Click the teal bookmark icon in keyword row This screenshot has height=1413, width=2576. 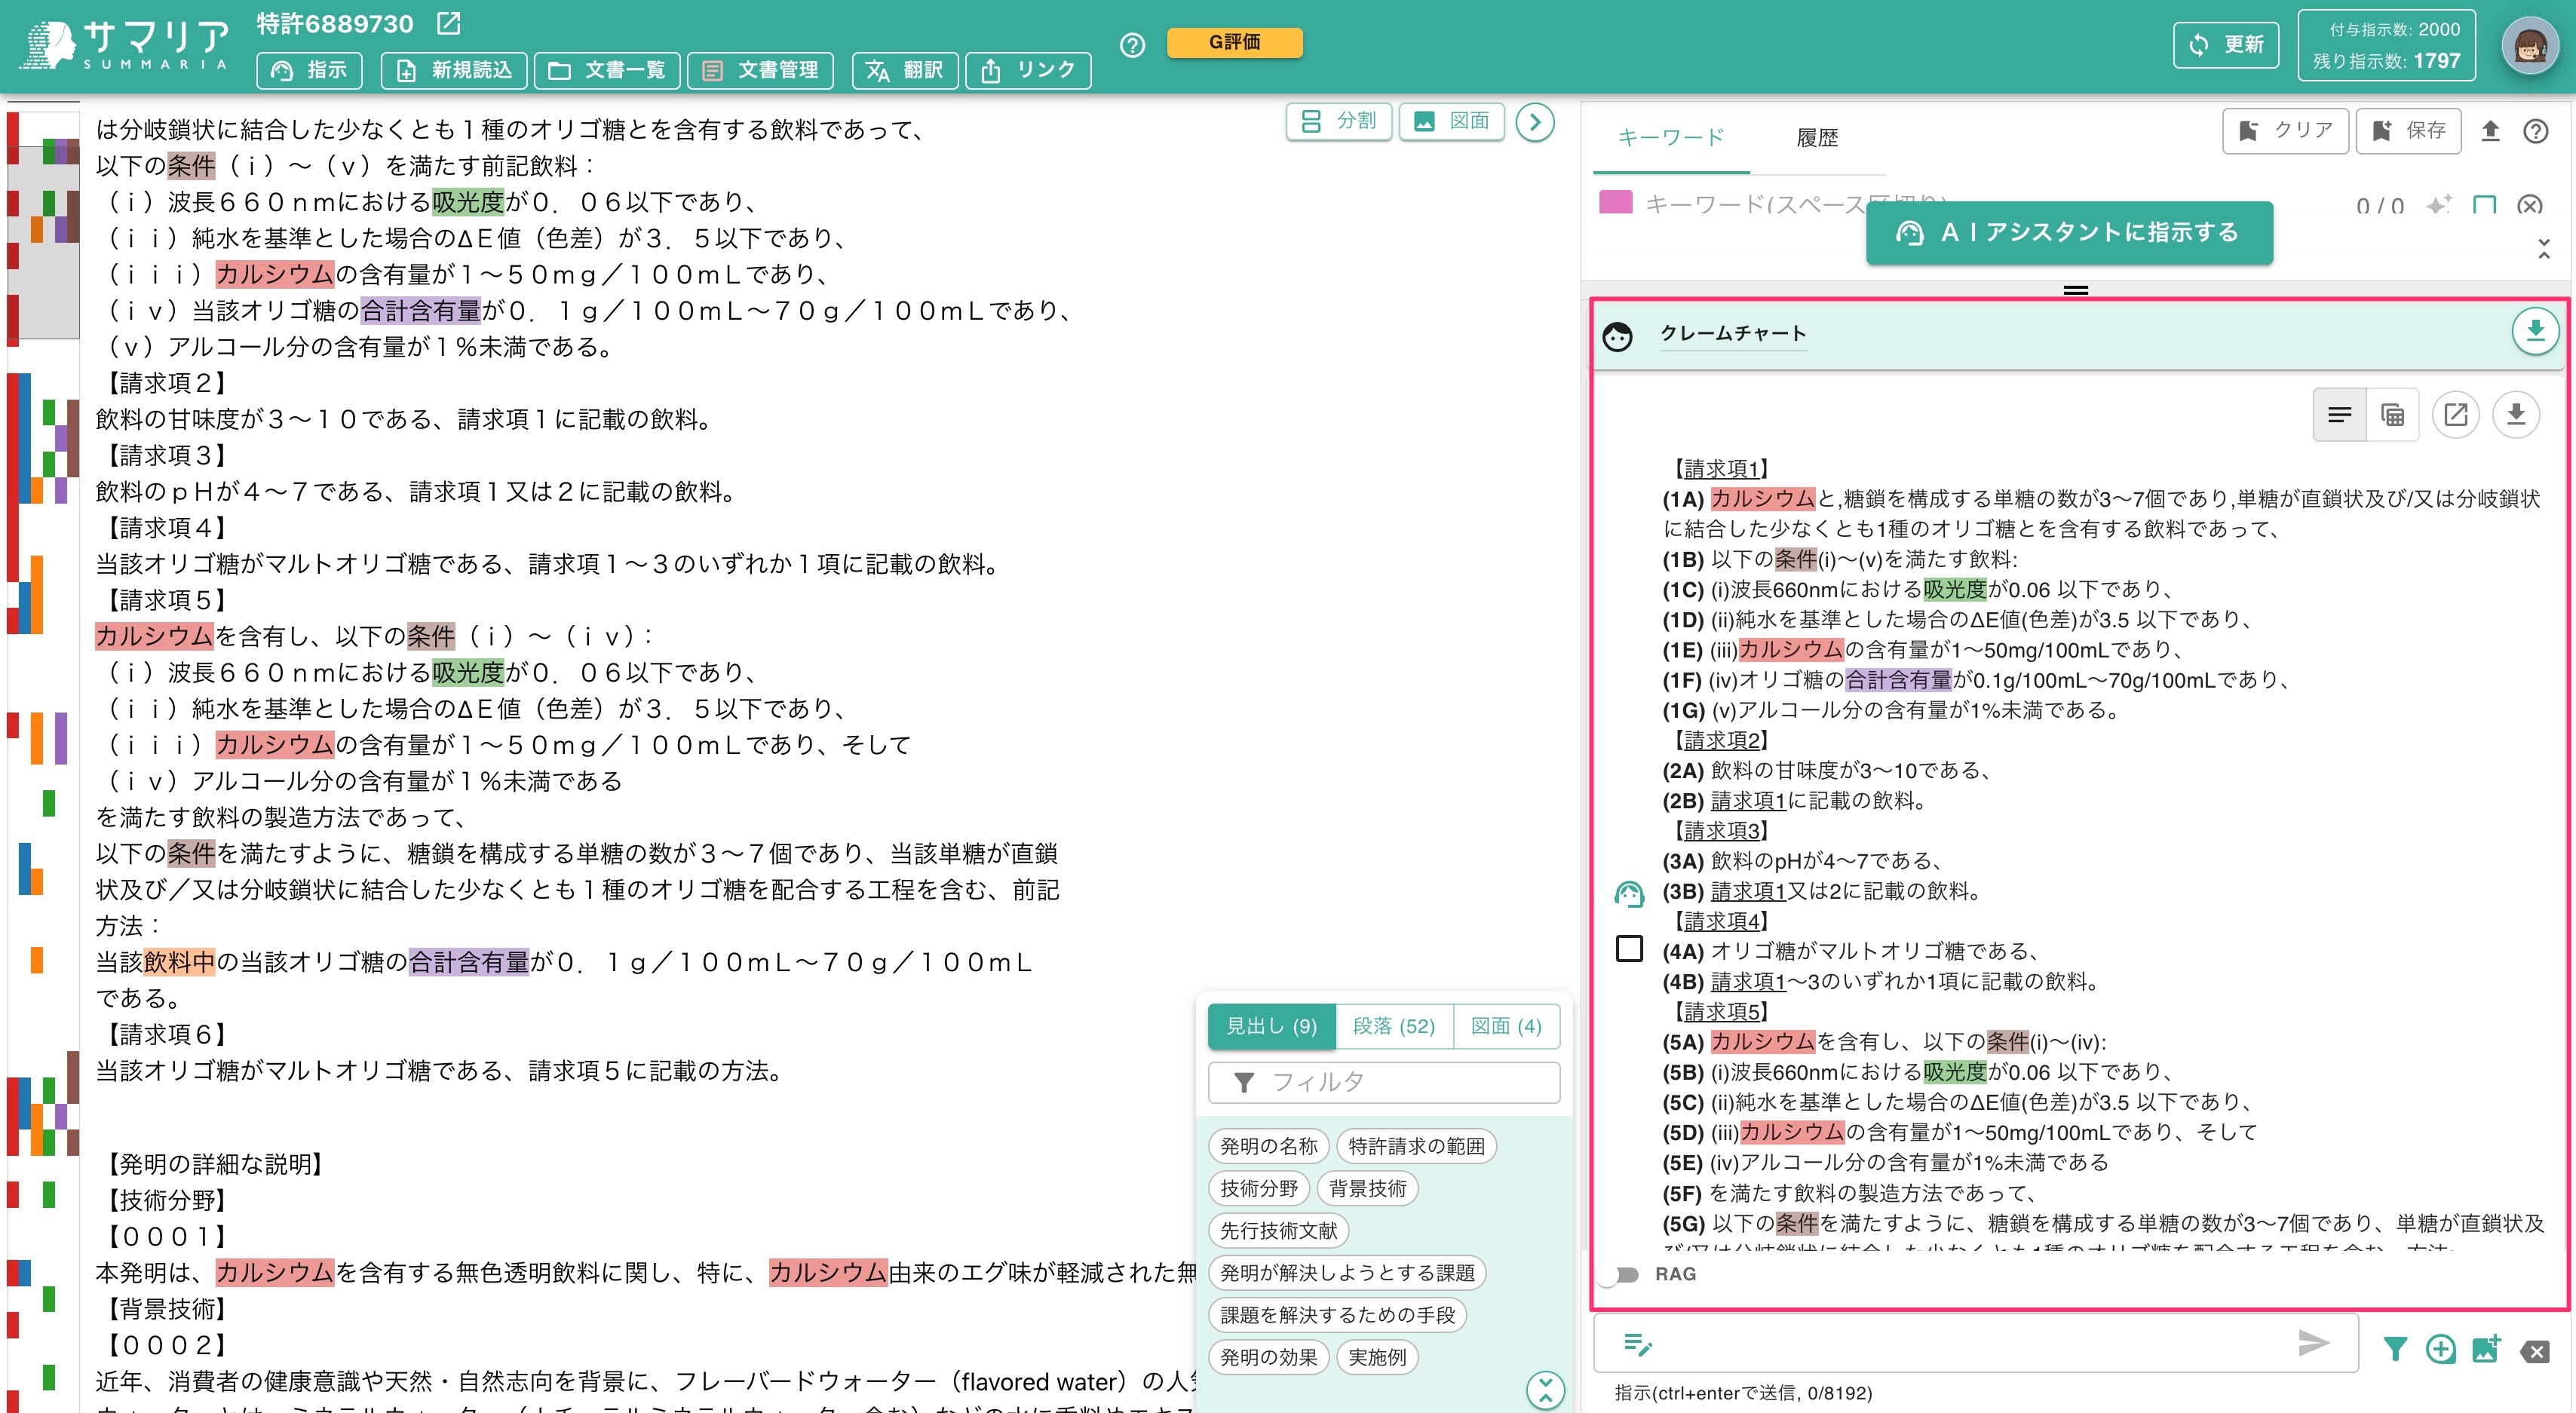[2484, 205]
